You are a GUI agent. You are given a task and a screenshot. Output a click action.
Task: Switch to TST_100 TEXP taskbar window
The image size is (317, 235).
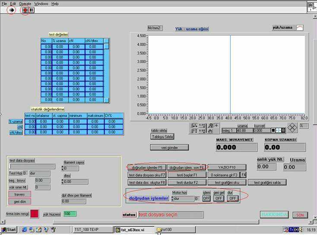(x=92, y=229)
